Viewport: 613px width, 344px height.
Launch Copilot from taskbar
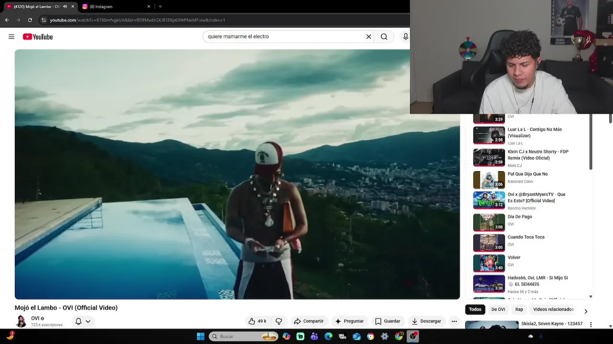pos(286,336)
